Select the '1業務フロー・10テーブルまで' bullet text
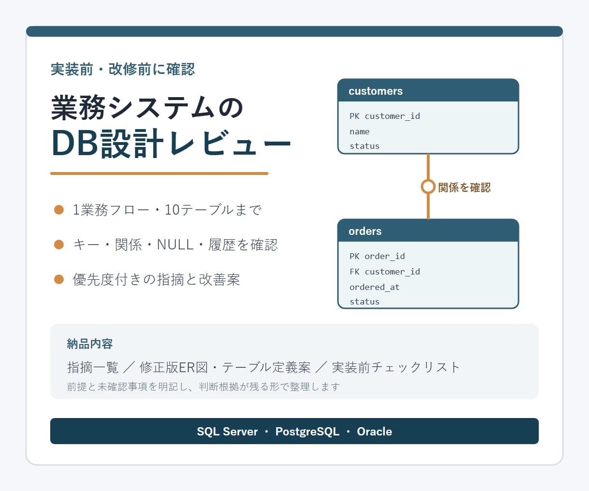This screenshot has width=589, height=491. (167, 210)
